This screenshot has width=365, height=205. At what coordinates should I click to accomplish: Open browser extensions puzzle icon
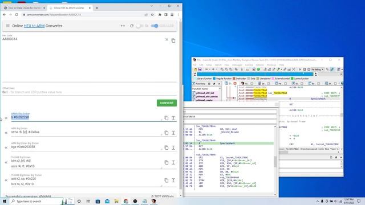coord(160,15)
